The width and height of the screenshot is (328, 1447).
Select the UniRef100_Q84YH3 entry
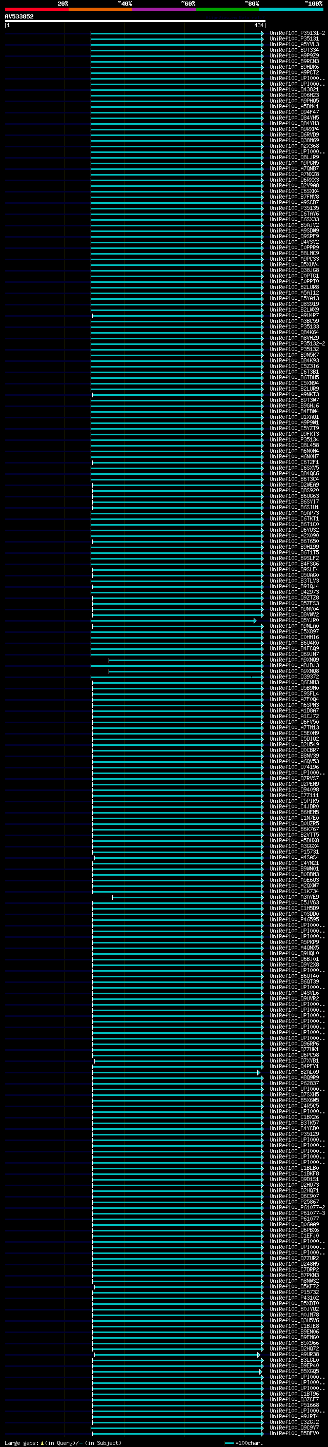(x=294, y=123)
